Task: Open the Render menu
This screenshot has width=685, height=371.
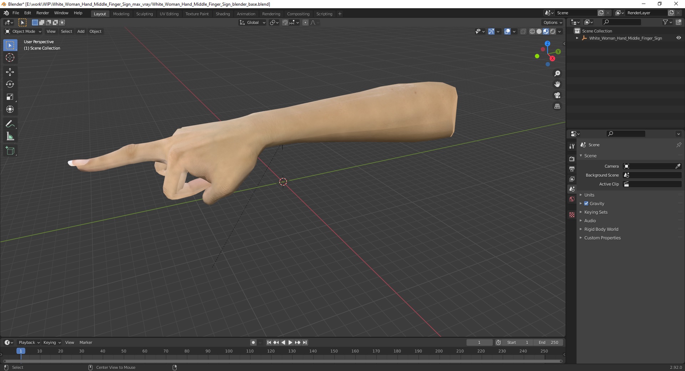Action: click(42, 13)
